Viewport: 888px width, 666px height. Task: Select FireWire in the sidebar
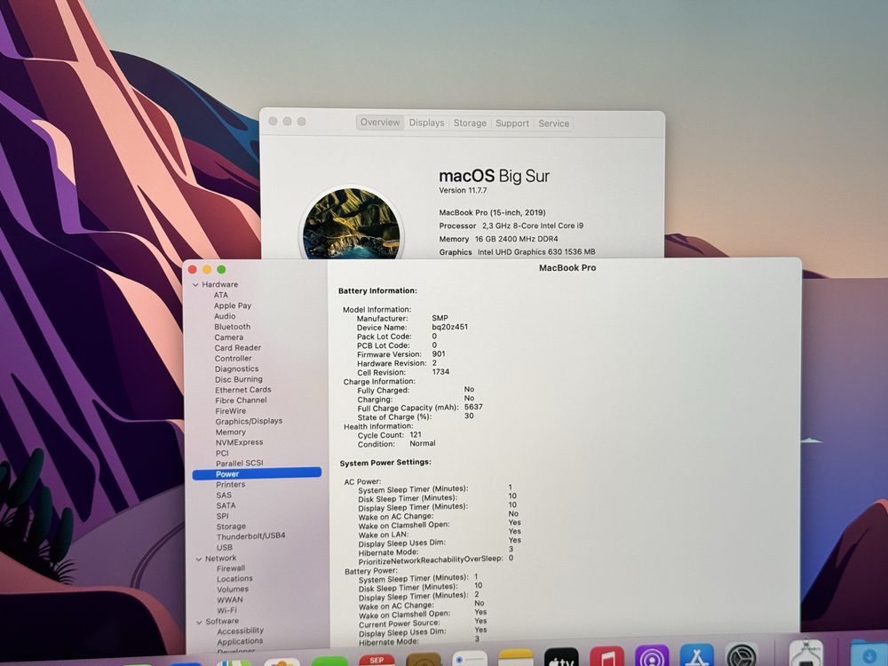click(x=231, y=411)
